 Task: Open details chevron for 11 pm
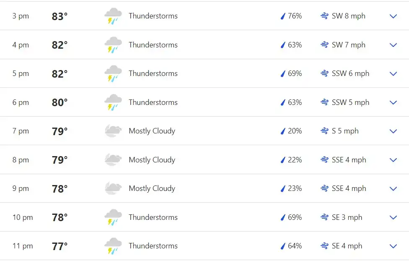tap(393, 246)
